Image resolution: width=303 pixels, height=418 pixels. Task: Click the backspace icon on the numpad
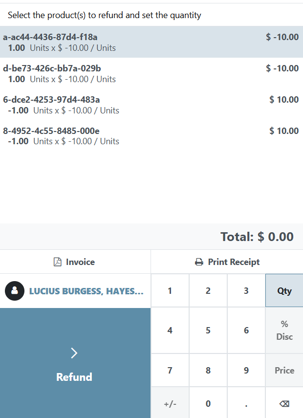click(284, 403)
